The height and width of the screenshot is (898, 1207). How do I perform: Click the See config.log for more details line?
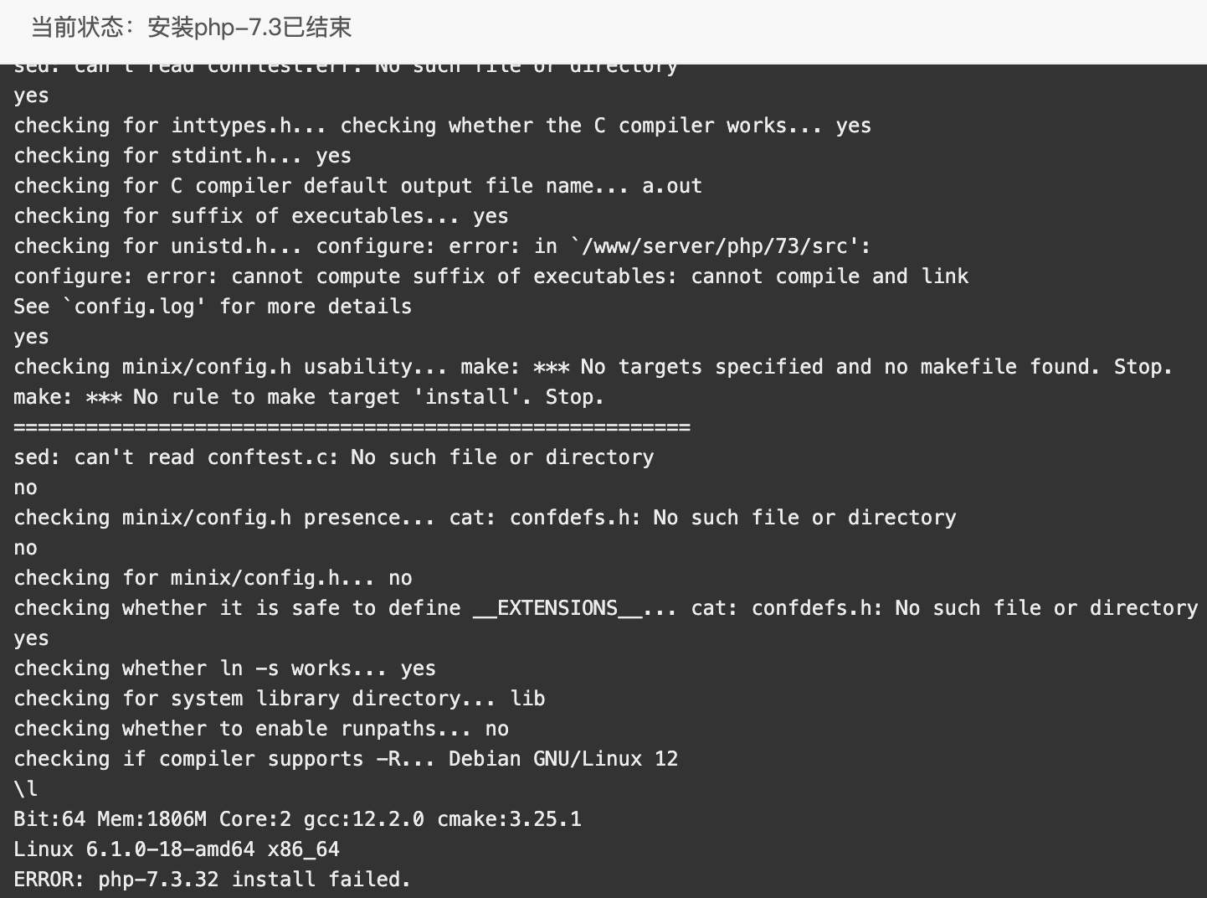coord(213,307)
